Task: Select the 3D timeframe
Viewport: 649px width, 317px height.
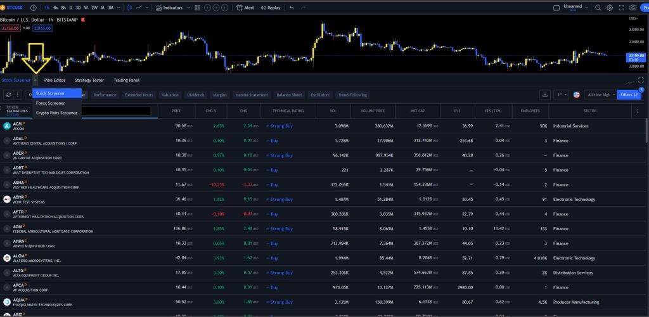Action: (x=78, y=8)
